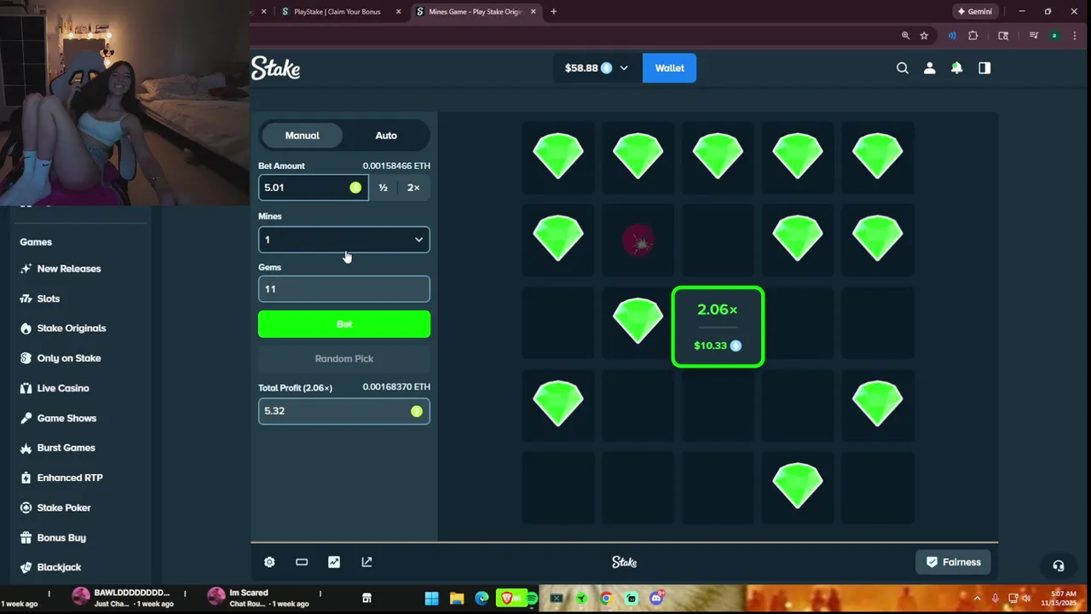
Task: Open the Windows Start menu
Action: click(x=431, y=599)
